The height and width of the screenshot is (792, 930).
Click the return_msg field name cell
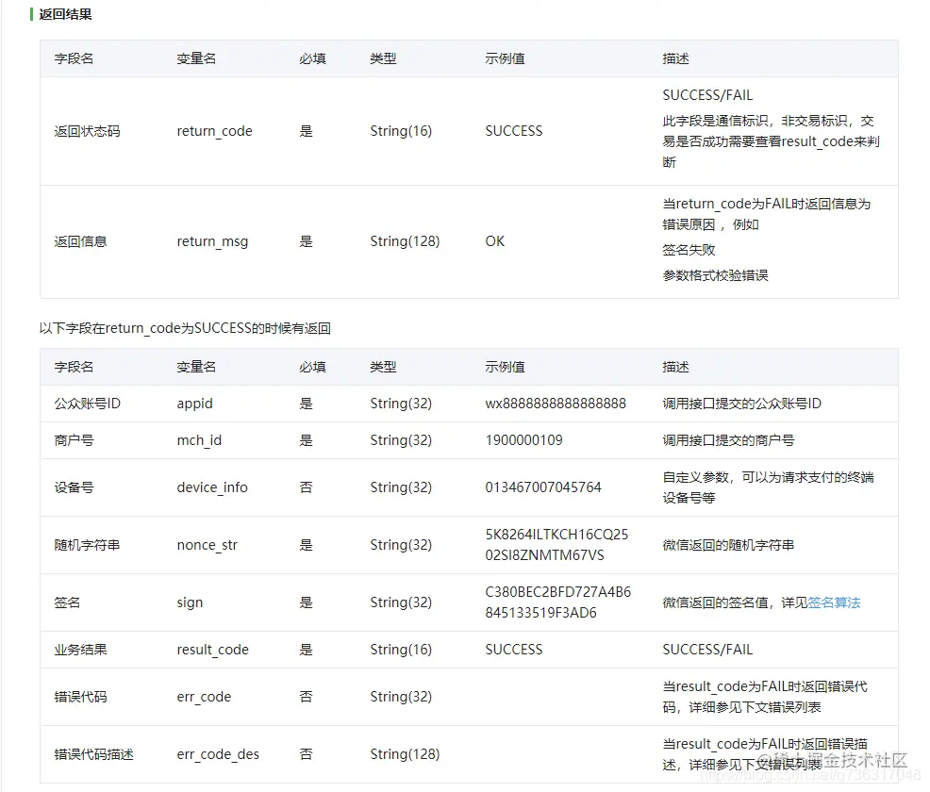pos(212,241)
